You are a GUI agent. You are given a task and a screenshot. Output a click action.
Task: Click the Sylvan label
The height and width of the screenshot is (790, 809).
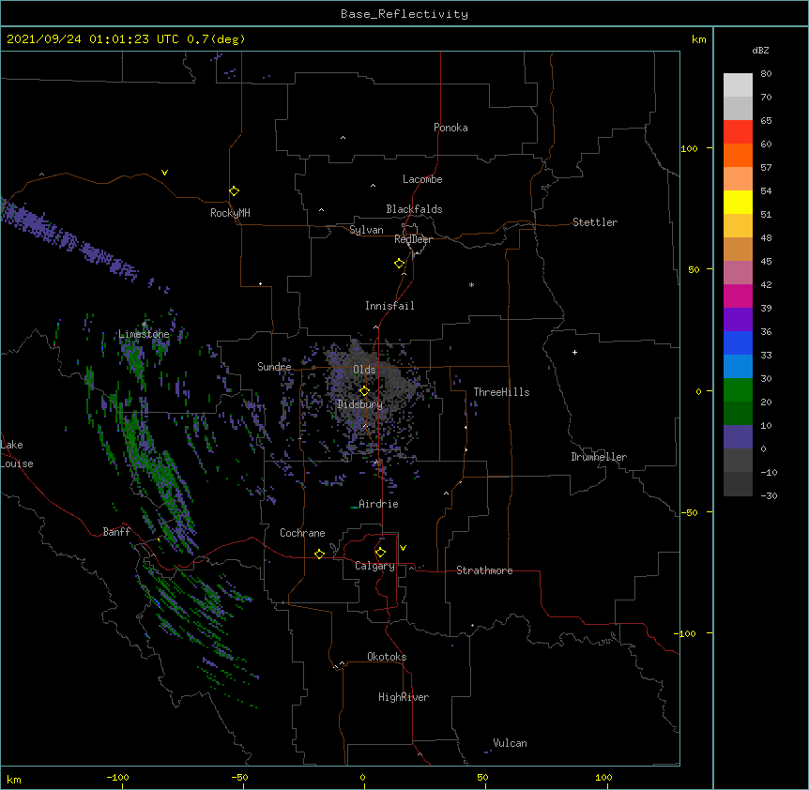pos(366,230)
